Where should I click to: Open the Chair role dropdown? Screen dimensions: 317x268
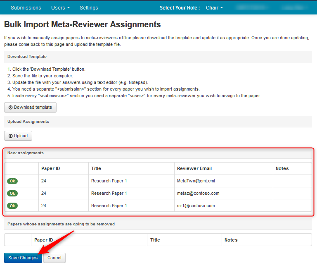[214, 8]
